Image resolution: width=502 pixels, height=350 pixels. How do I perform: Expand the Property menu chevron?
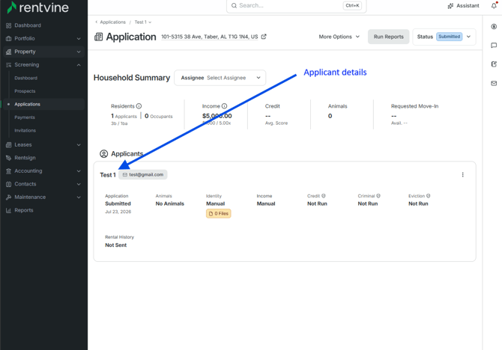pos(79,52)
